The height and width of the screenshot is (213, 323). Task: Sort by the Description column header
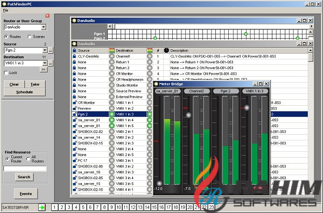tap(238, 50)
